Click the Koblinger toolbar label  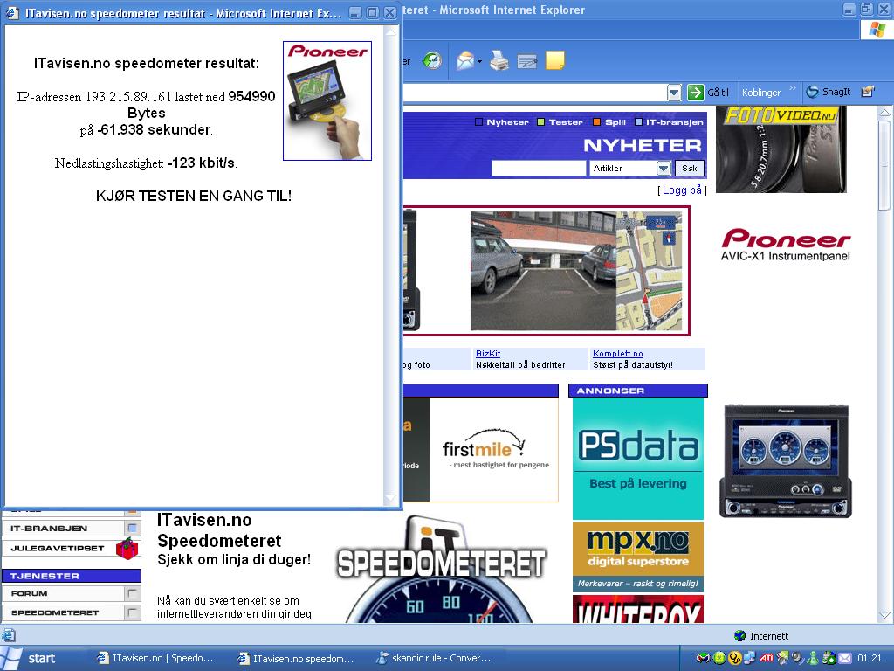tap(760, 92)
